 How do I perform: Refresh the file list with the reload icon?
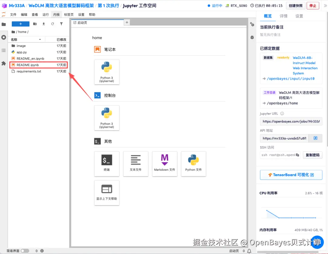(53, 24)
